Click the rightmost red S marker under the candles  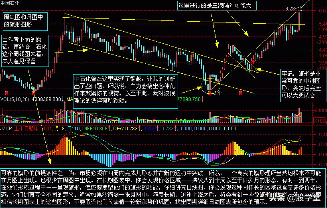coord(241,92)
